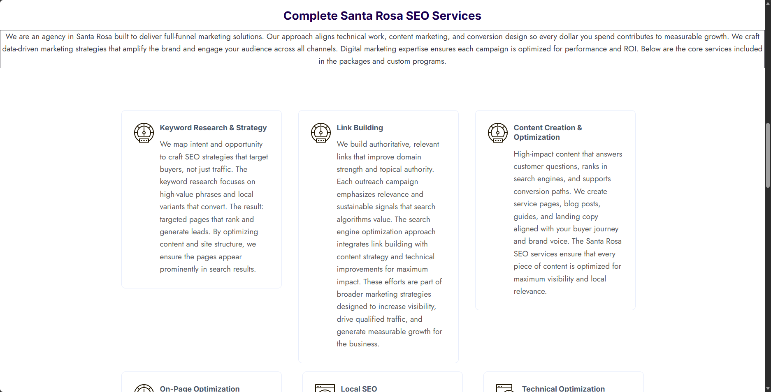The height and width of the screenshot is (392, 771).
Task: Click the speedometer icon next to Link Building
Action: pyautogui.click(x=320, y=133)
